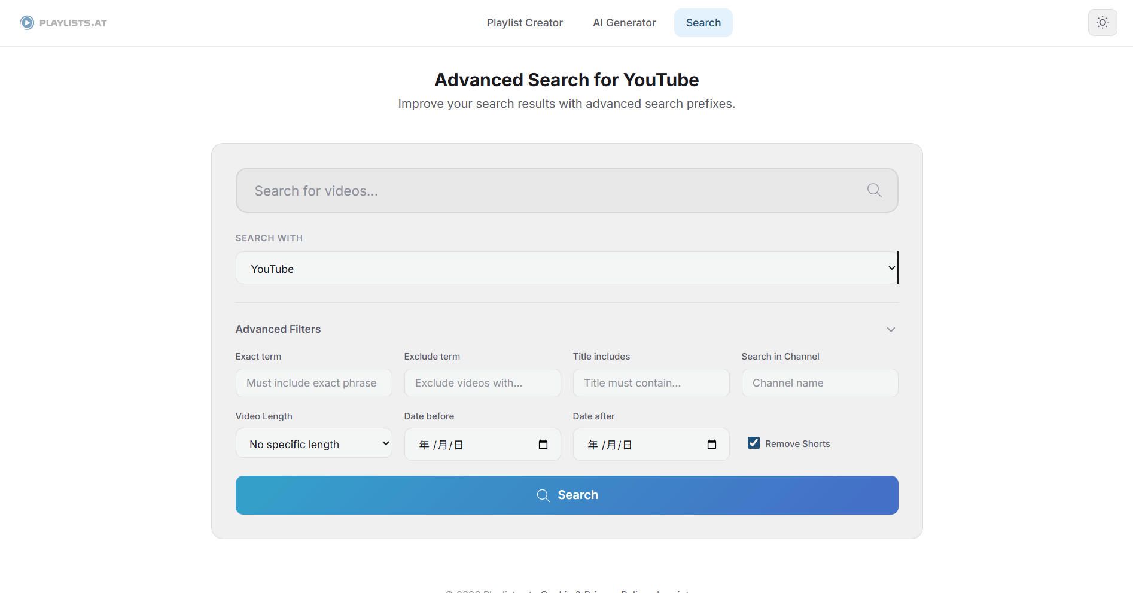Image resolution: width=1133 pixels, height=593 pixels.
Task: Click the magnifier icon in the video search box
Action: point(874,190)
